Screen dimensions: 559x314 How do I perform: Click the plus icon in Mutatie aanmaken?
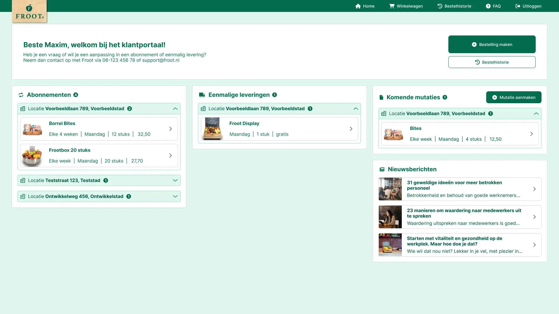(495, 97)
